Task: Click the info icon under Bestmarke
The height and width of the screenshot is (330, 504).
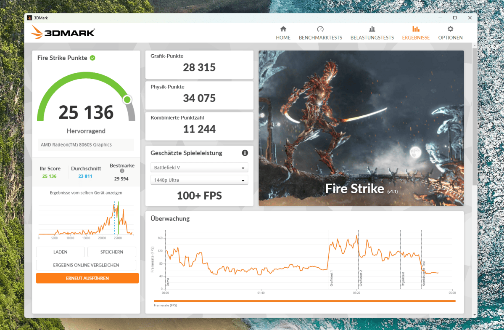Action: pyautogui.click(x=122, y=171)
